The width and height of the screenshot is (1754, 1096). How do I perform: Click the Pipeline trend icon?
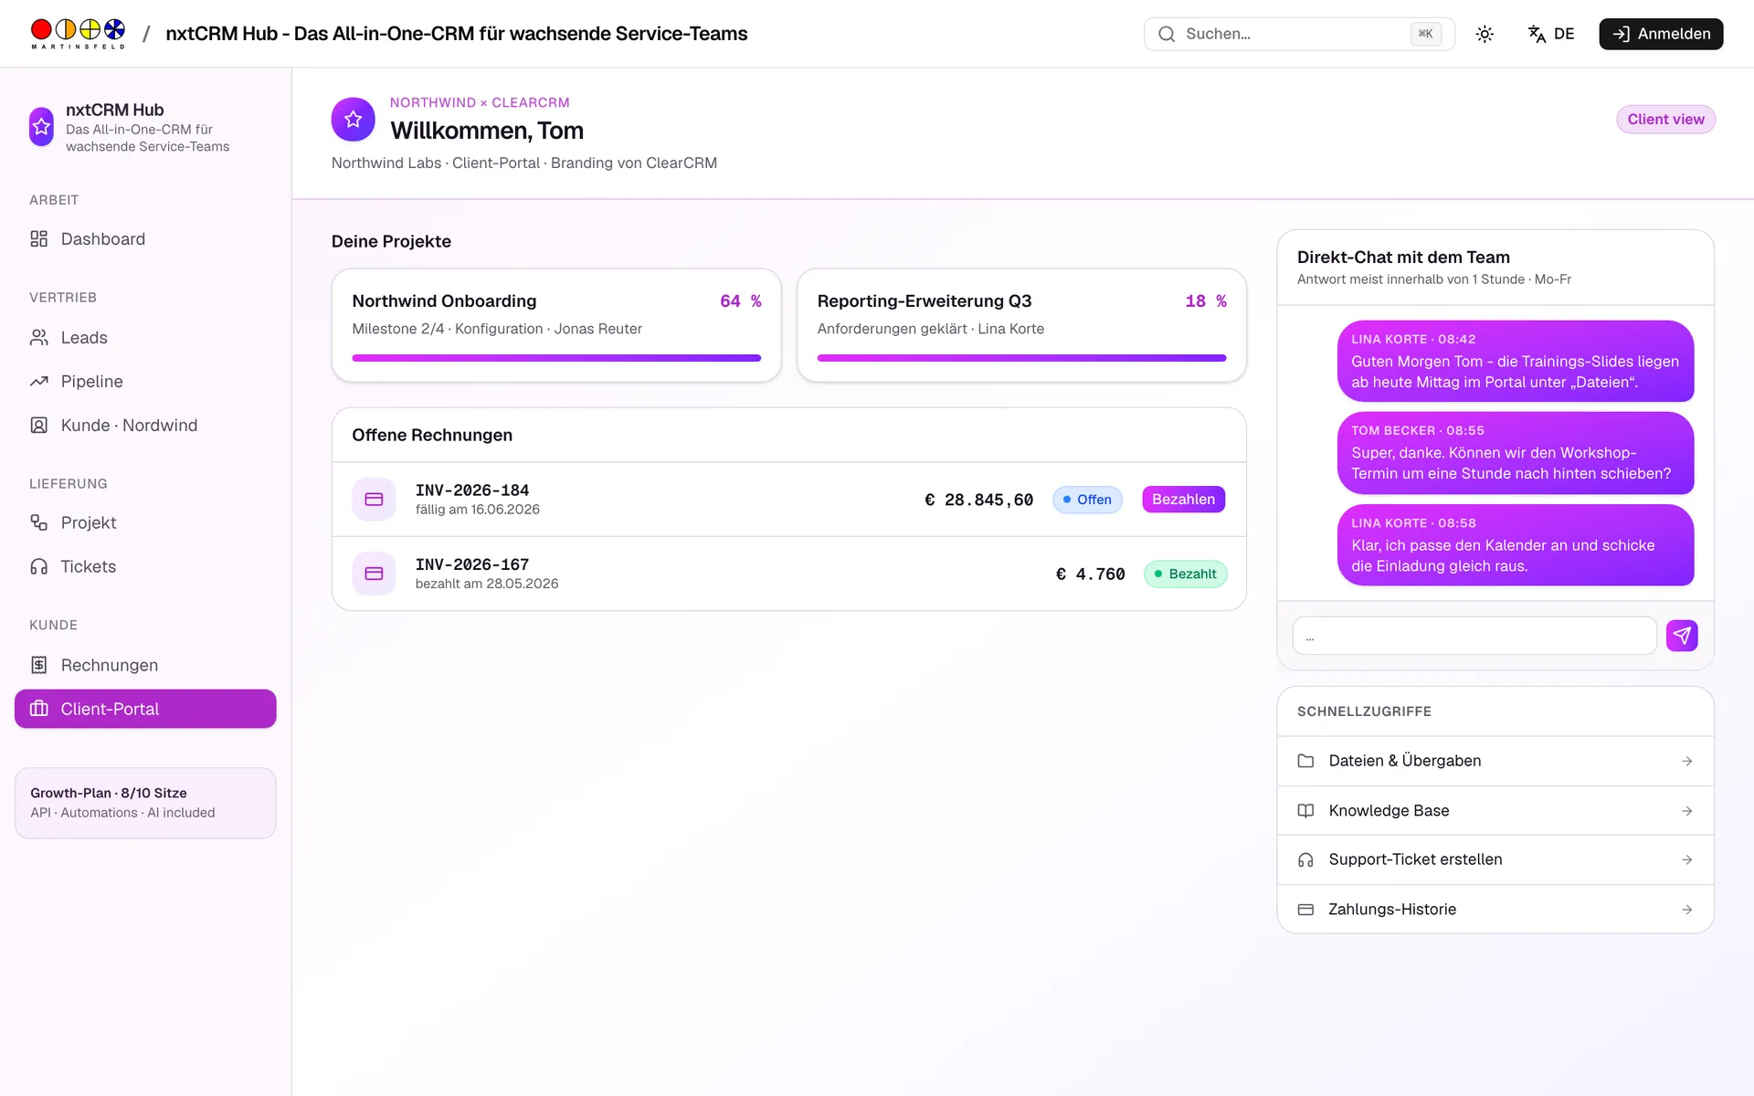pos(38,382)
